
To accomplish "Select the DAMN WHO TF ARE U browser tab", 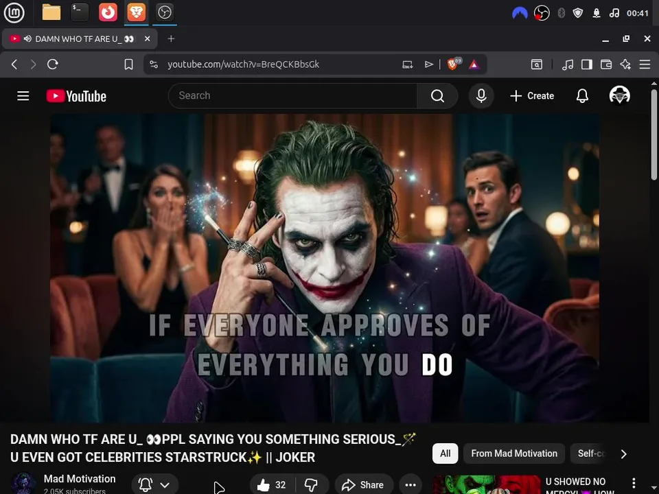I will [80, 38].
